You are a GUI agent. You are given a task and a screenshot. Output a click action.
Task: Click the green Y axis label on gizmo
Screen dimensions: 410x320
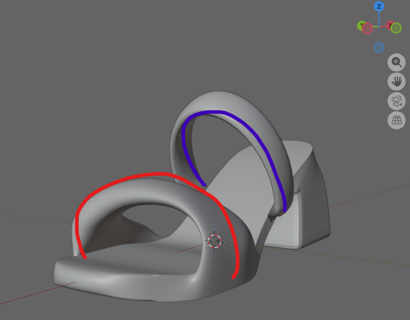coord(362,25)
